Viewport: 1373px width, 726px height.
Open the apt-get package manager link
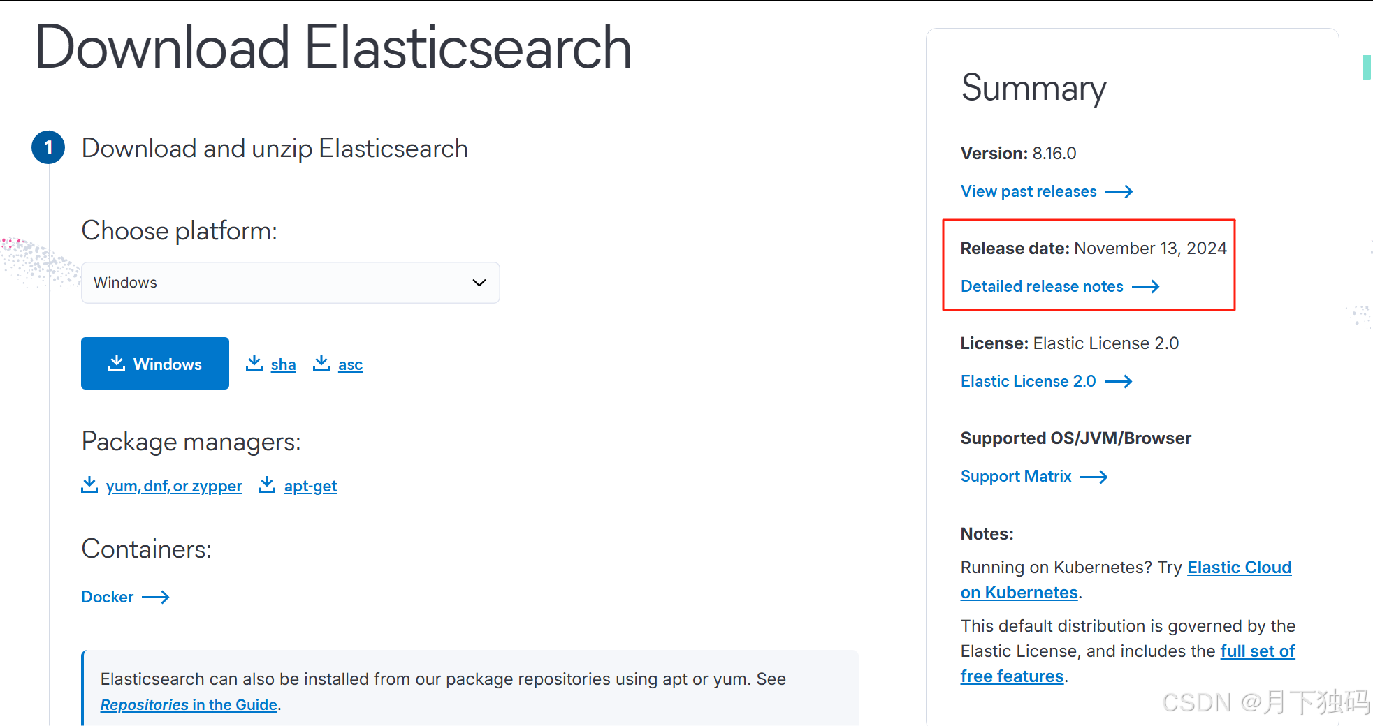pos(310,486)
